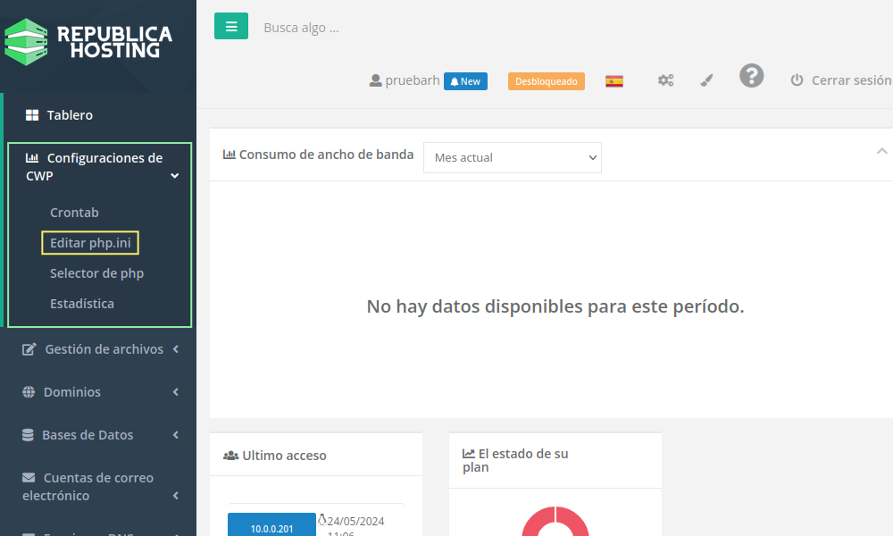Select Editar php.ini menu item

(90, 243)
